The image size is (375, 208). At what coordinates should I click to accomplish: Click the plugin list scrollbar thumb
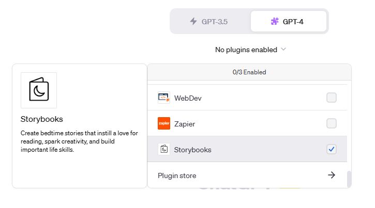(349, 179)
